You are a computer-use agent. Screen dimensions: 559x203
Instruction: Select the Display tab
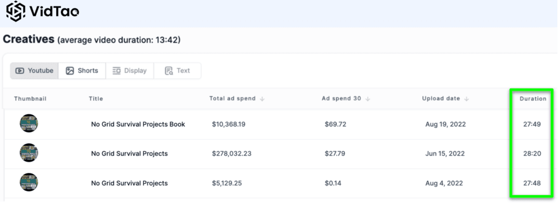pyautogui.click(x=130, y=71)
